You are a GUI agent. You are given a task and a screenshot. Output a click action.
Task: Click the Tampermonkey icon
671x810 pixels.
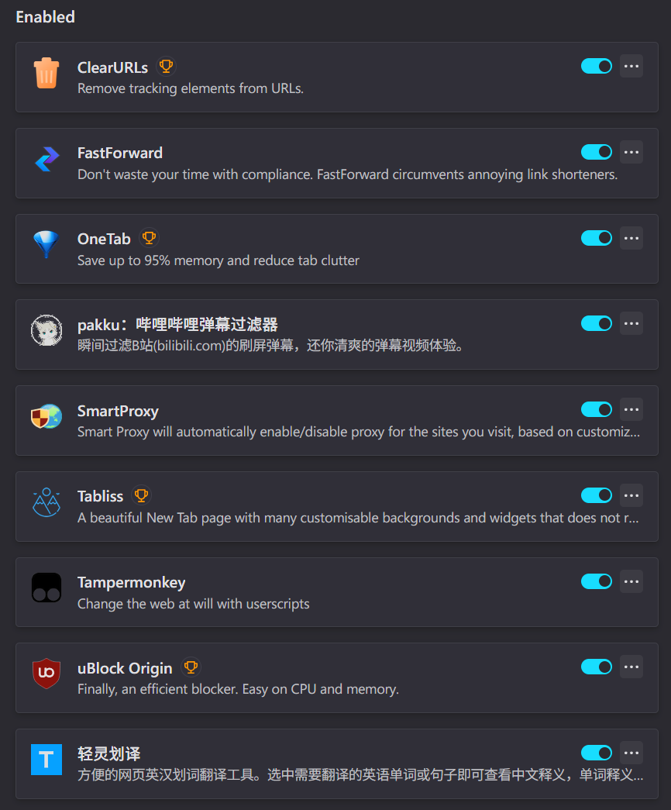(x=46, y=588)
